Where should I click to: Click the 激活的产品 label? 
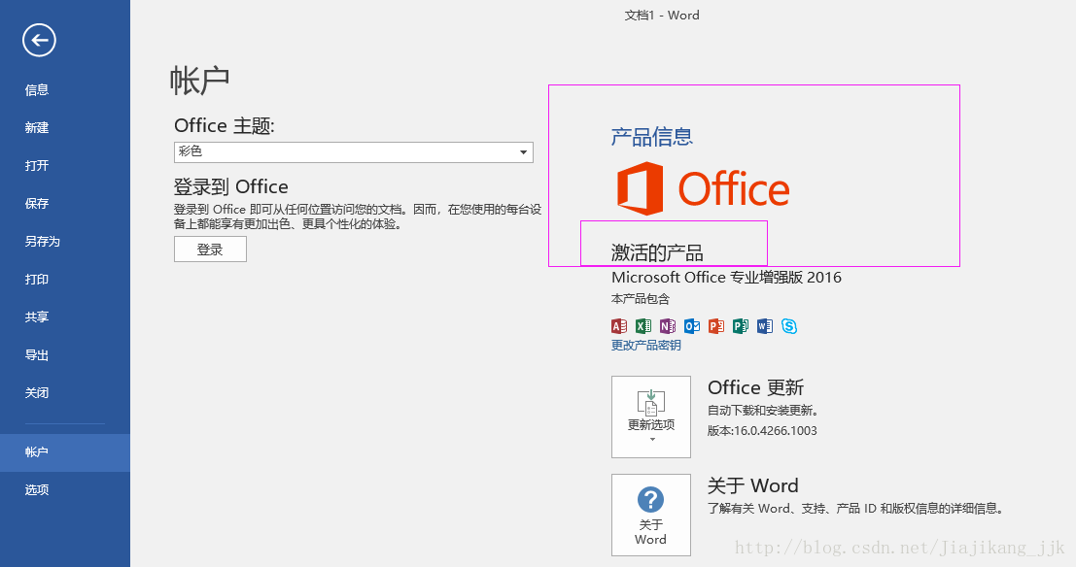pyautogui.click(x=657, y=253)
